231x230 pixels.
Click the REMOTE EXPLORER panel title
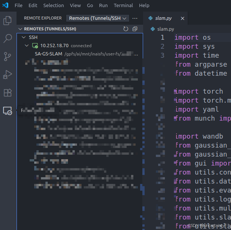click(x=43, y=18)
